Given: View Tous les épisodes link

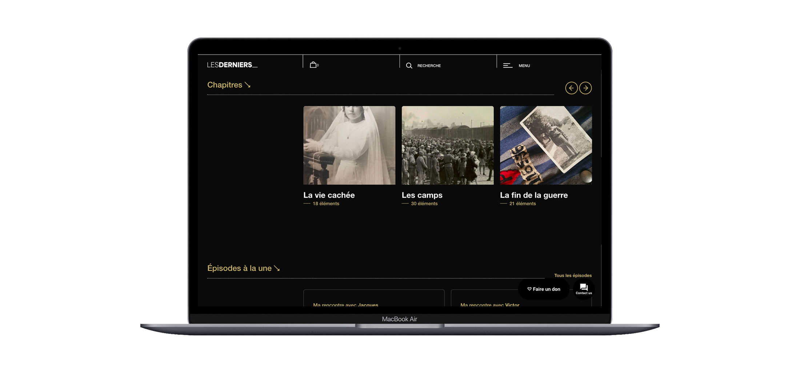Looking at the screenshot, I should click(572, 275).
